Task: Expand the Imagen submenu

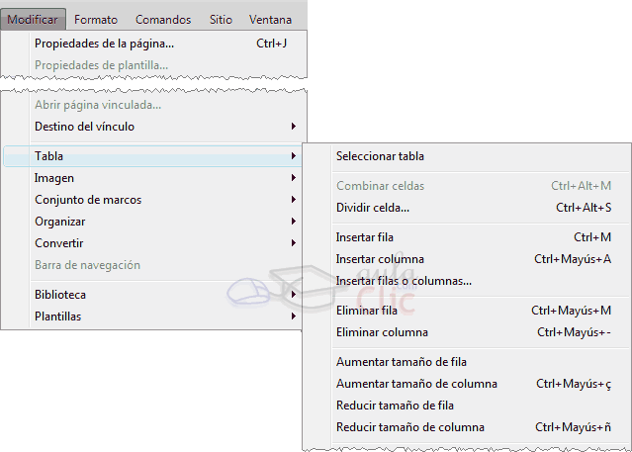Action: coord(54,178)
